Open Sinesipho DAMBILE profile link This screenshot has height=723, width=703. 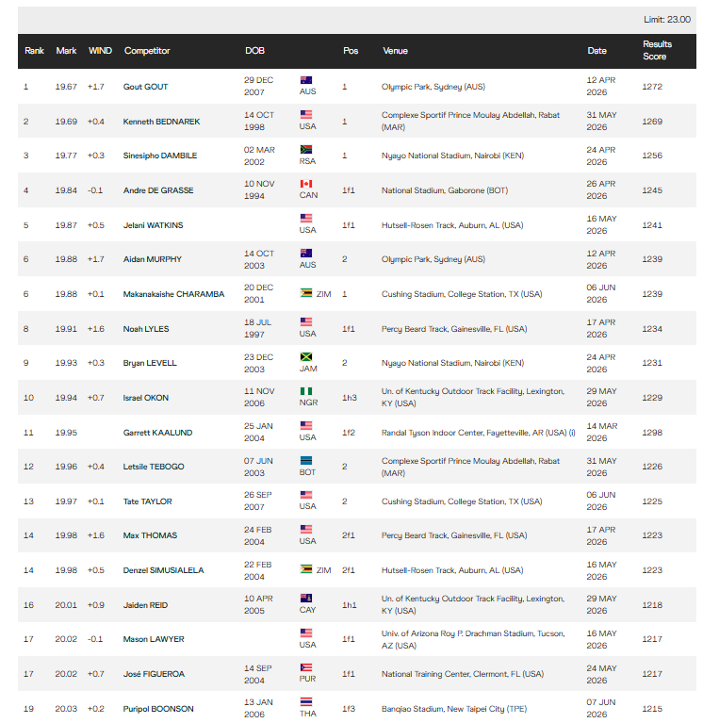tap(160, 156)
